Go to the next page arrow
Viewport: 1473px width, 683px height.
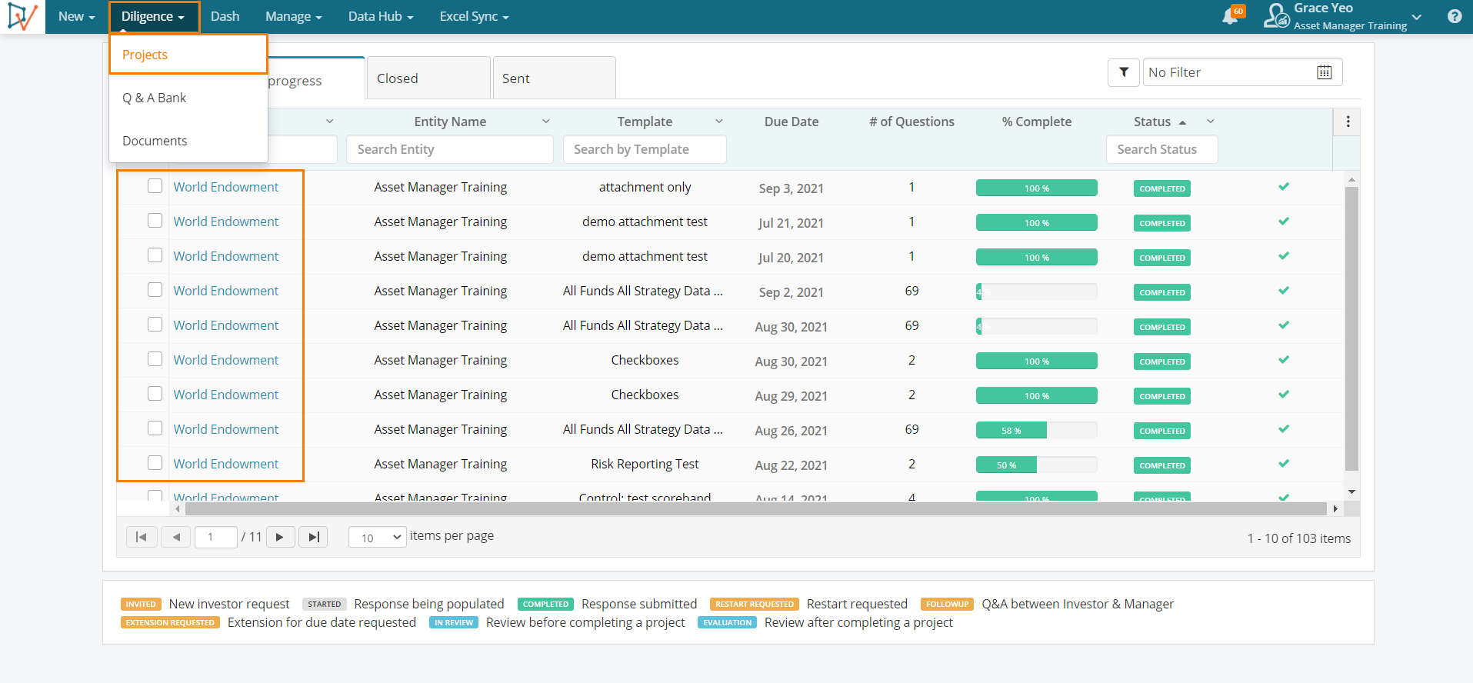[x=280, y=537]
